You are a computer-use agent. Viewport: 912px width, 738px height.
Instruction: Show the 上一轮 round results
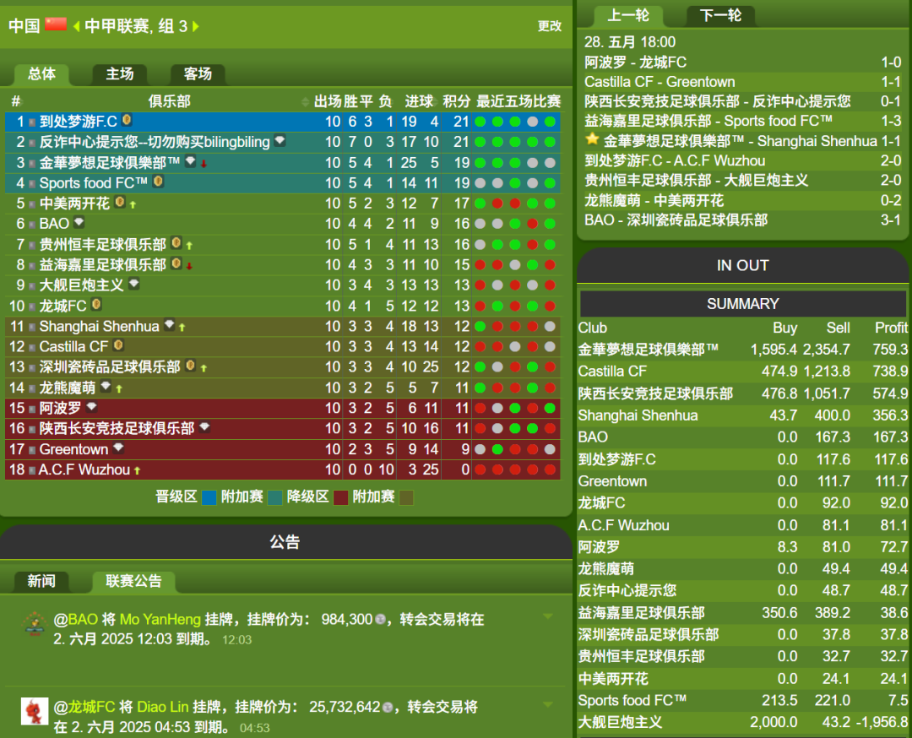click(628, 16)
